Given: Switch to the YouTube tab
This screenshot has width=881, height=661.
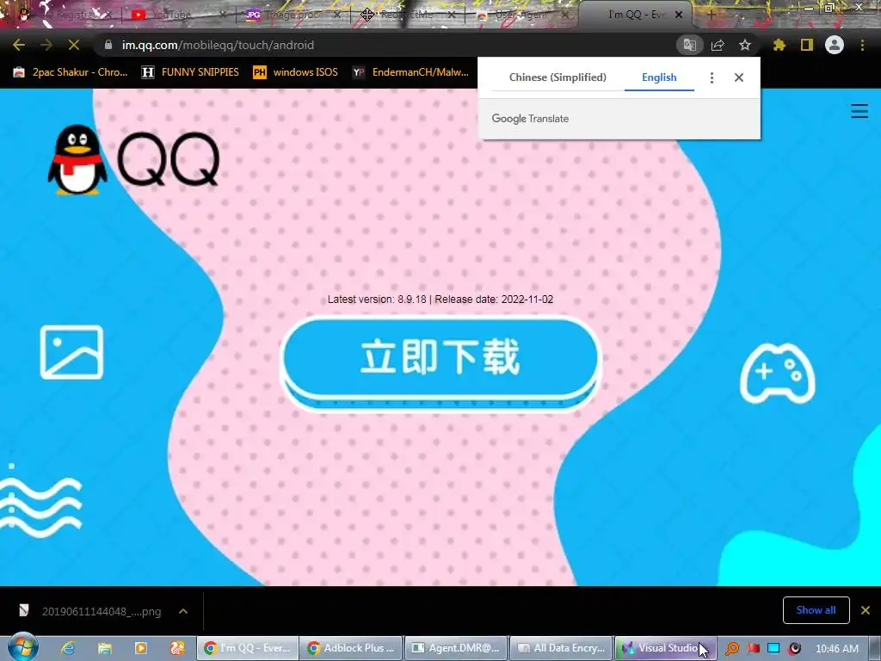Looking at the screenshot, I should [x=171, y=15].
